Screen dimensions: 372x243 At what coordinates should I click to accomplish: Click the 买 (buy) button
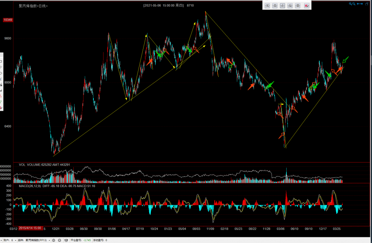tap(267, 5)
